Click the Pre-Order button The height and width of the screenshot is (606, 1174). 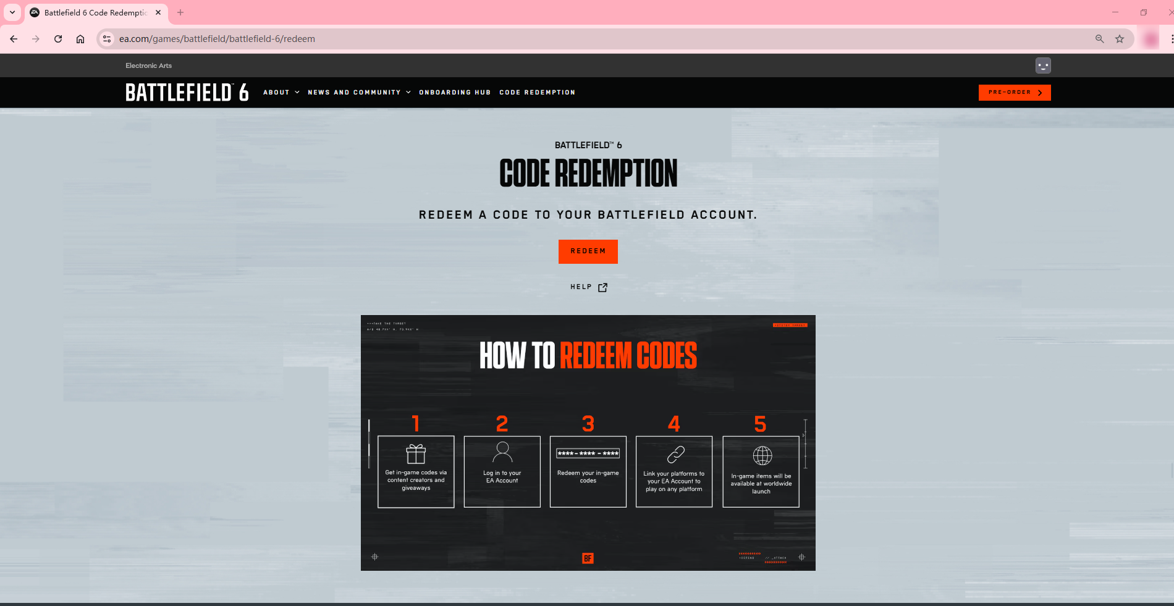tap(1014, 93)
